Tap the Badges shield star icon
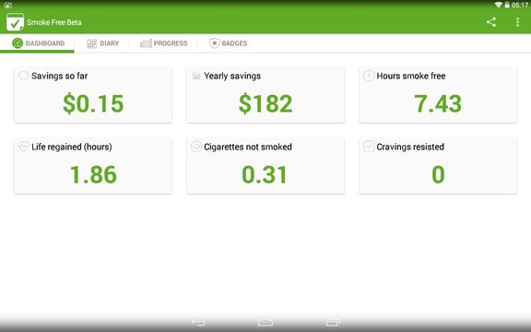This screenshot has width=531, height=332. 215,43
